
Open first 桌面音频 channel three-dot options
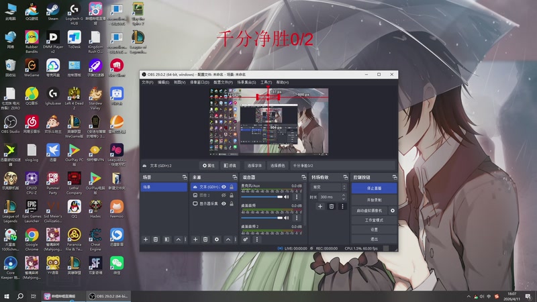[x=297, y=217]
